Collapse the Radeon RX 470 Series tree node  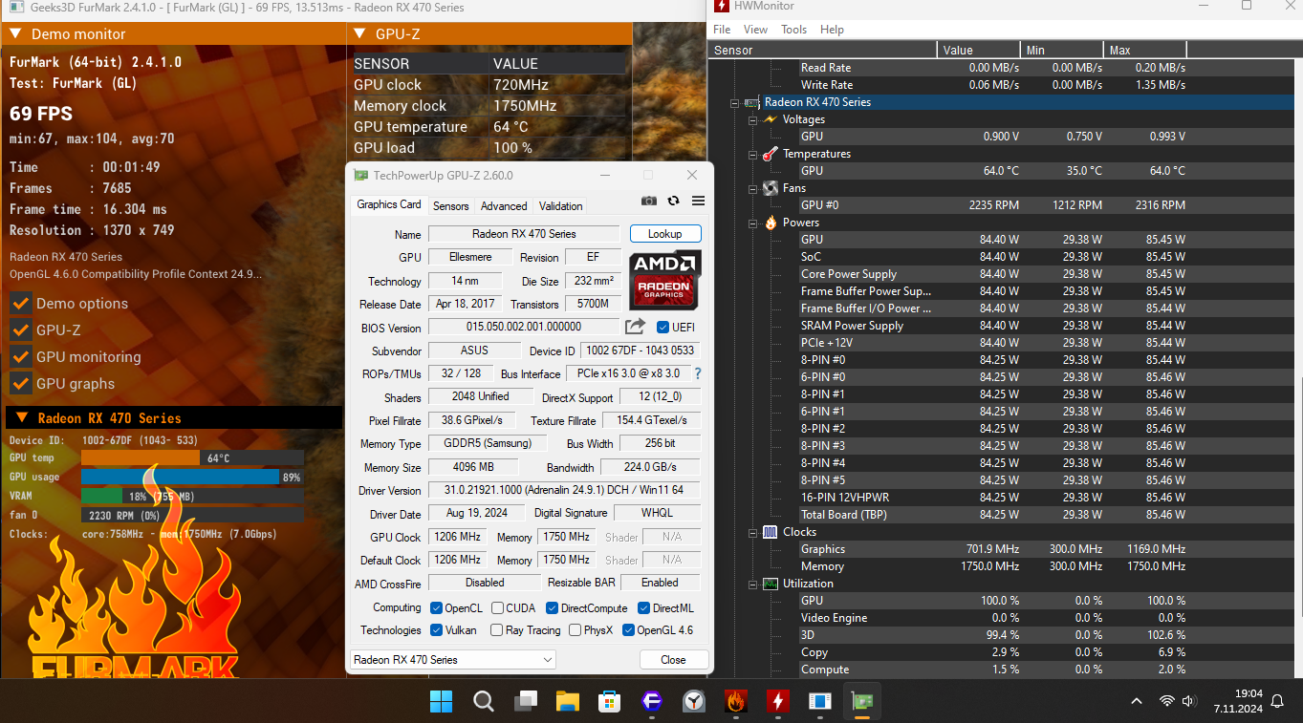tap(735, 102)
